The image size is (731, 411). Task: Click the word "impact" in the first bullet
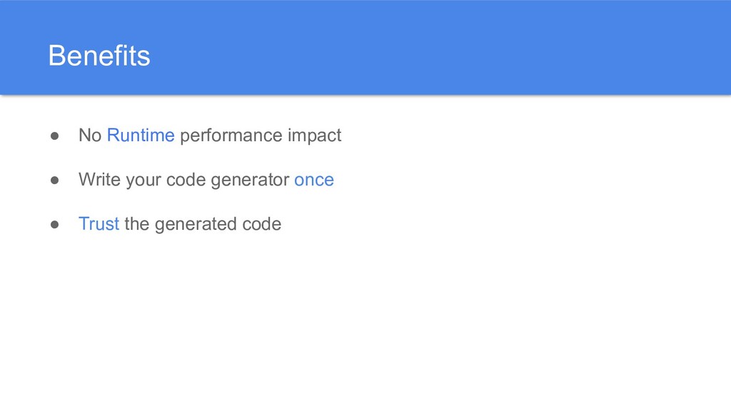click(x=314, y=136)
